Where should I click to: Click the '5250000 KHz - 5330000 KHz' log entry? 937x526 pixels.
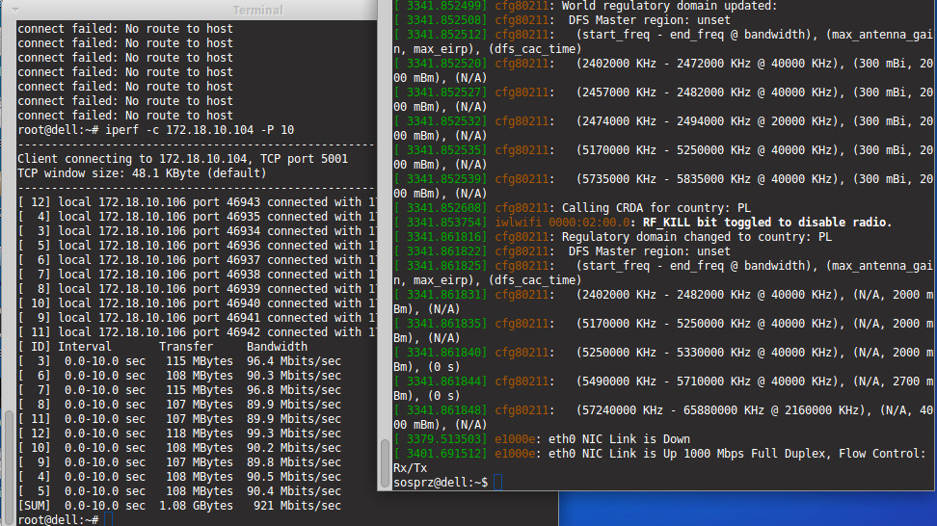pyautogui.click(x=663, y=359)
